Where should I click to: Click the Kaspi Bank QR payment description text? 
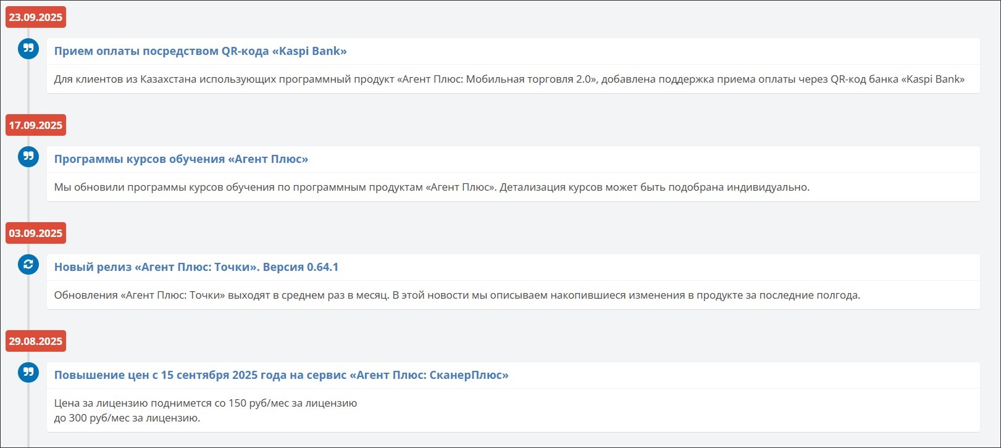509,79
